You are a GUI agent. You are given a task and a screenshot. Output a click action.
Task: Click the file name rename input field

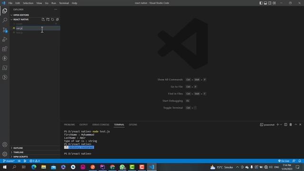tap(38, 28)
